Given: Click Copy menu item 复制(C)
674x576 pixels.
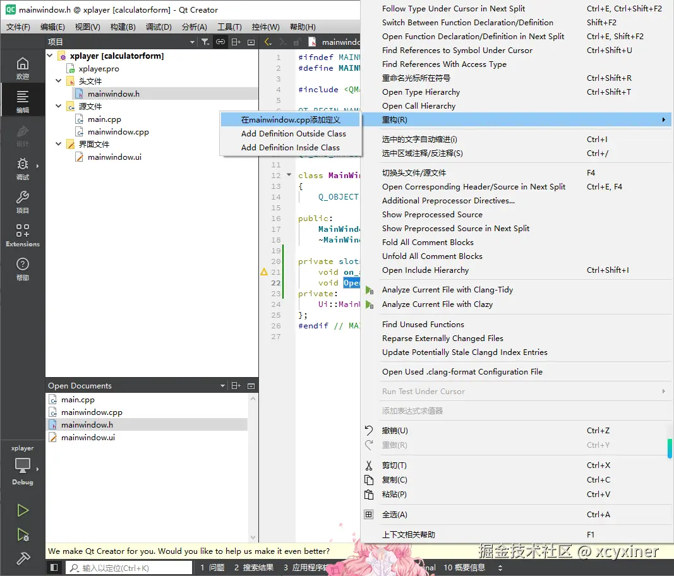Looking at the screenshot, I should click(x=517, y=480).
